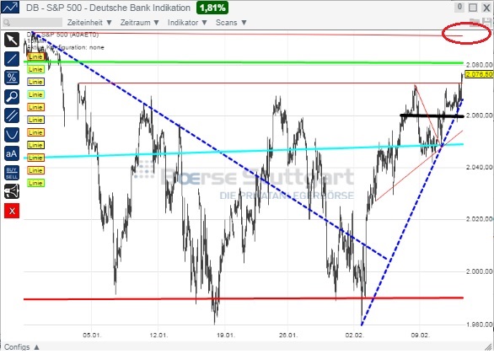494x354 pixels.
Task: Click the resize grip in bottom corner
Action: coord(488,346)
